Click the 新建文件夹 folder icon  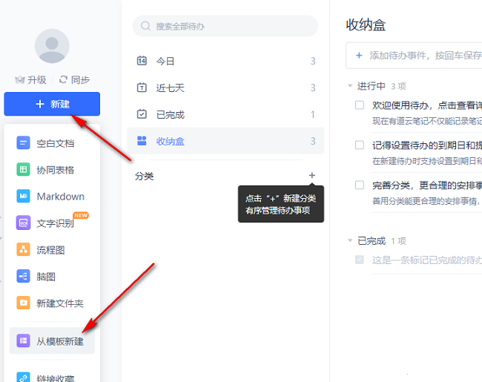(23, 303)
